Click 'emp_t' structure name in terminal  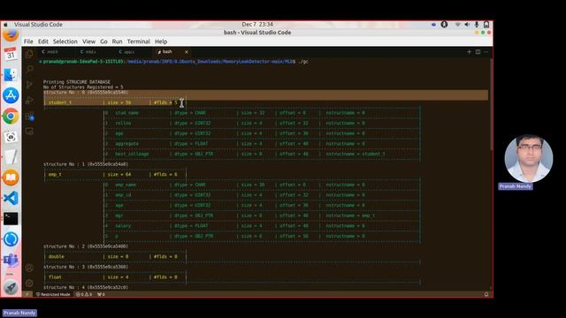coord(55,175)
